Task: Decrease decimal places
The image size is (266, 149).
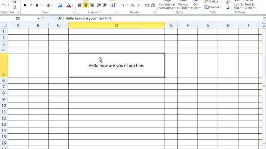Action: coord(153,5)
